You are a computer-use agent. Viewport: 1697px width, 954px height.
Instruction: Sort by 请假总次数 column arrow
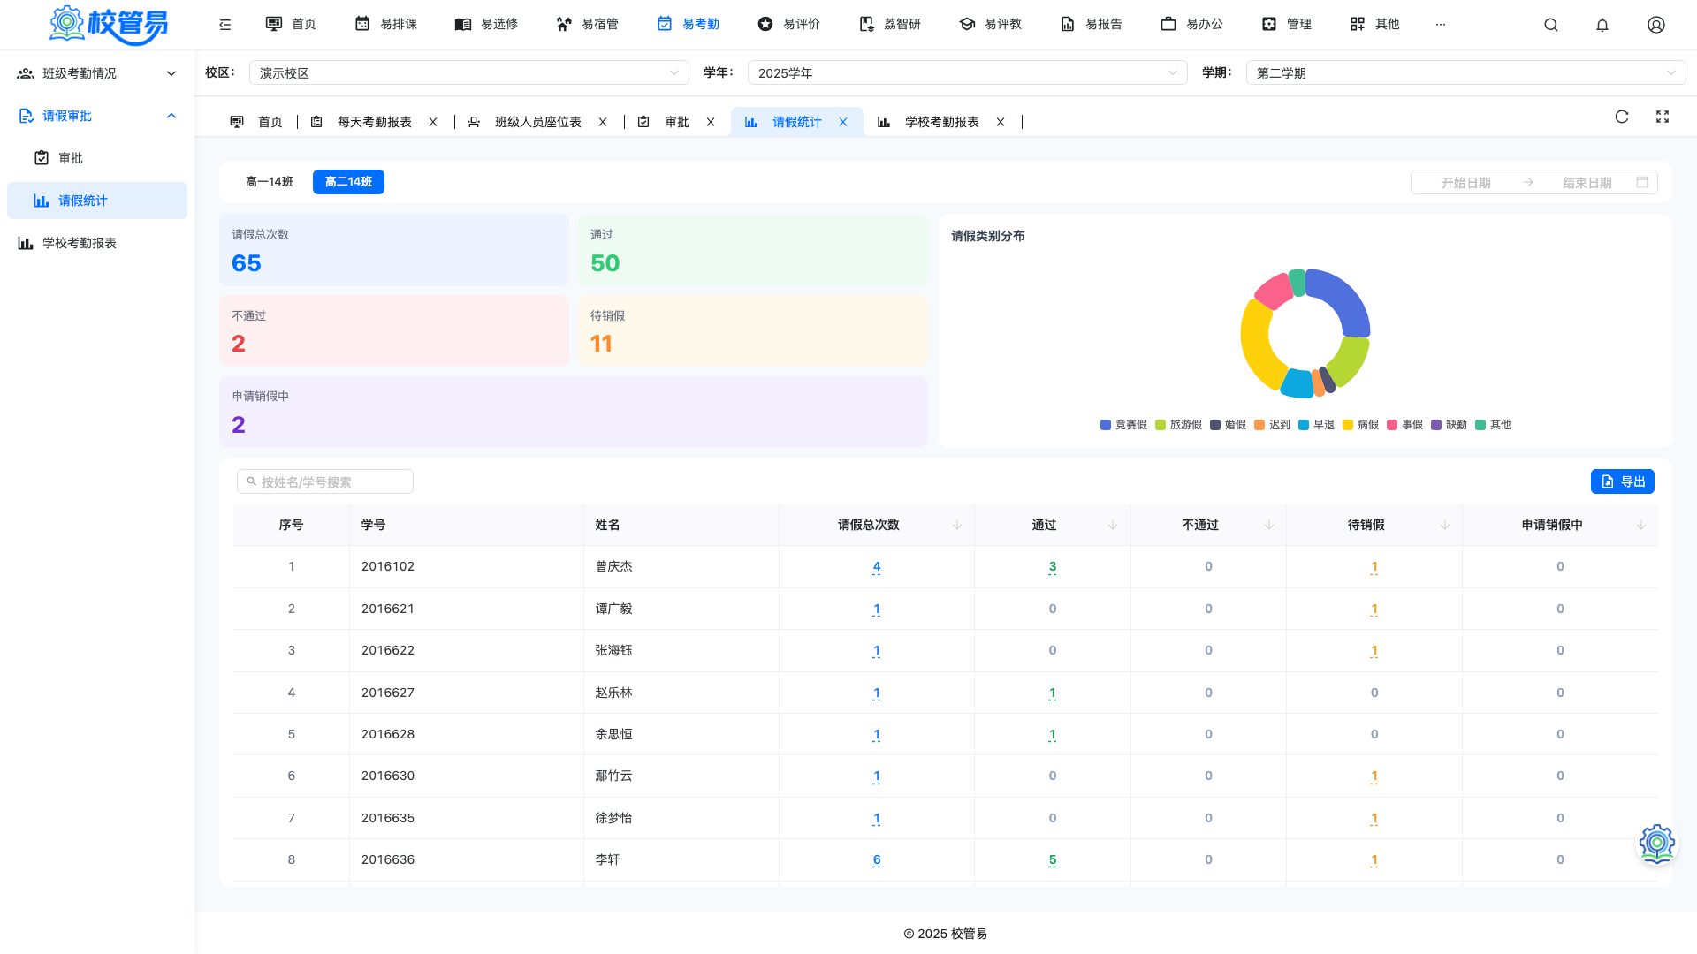pyautogui.click(x=957, y=526)
